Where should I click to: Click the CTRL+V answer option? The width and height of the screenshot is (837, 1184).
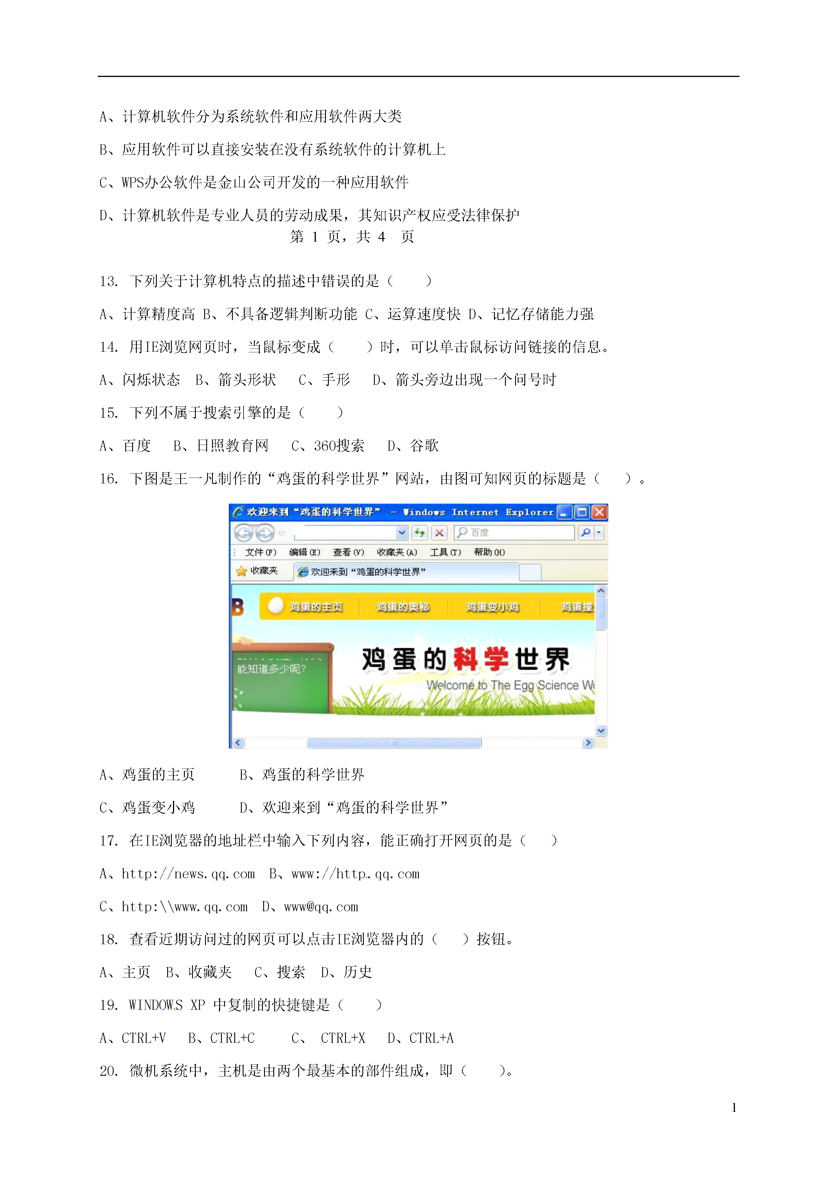(x=132, y=1038)
